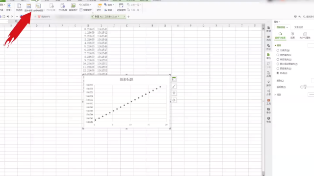Click the chart filter funnel icon
Image resolution: width=314 pixels, height=176 pixels.
pyautogui.click(x=174, y=93)
